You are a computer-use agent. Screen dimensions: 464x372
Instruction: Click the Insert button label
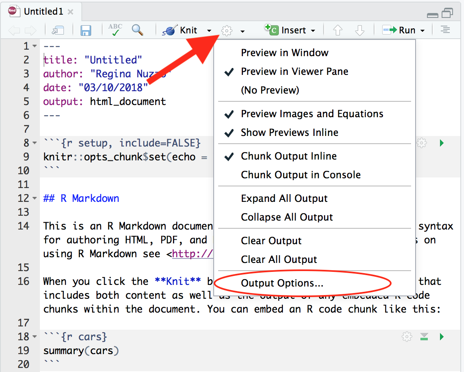point(293,30)
